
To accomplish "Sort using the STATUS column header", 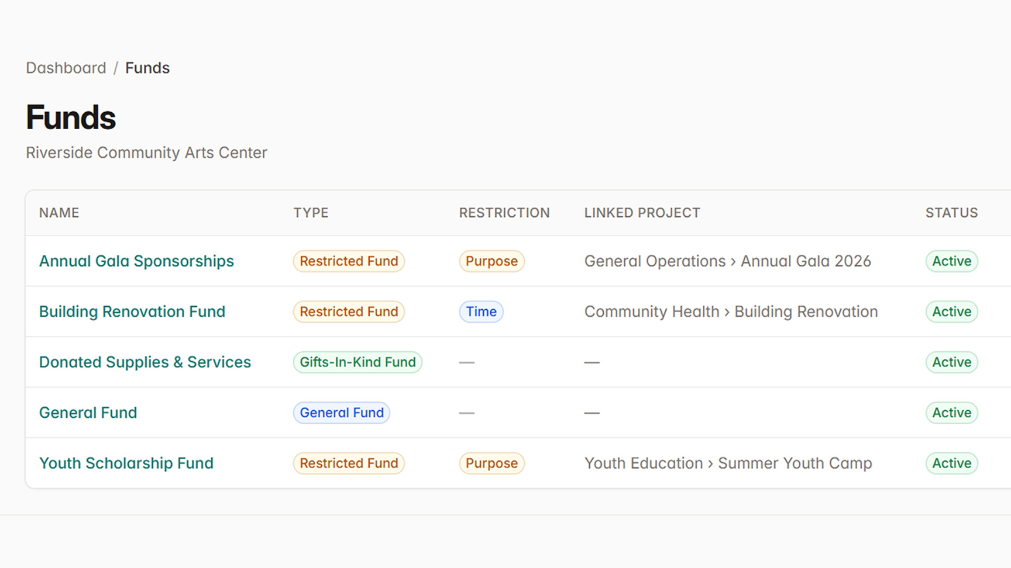I will (x=951, y=213).
